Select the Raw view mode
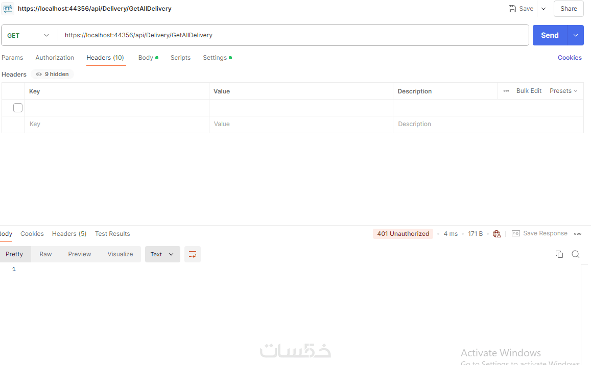Viewport: 591px width, 365px height. 45,254
